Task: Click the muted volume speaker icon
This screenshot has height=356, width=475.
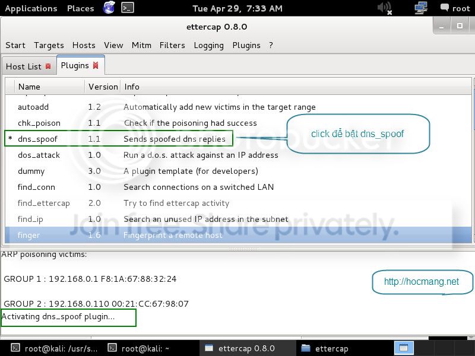Action: [385, 8]
